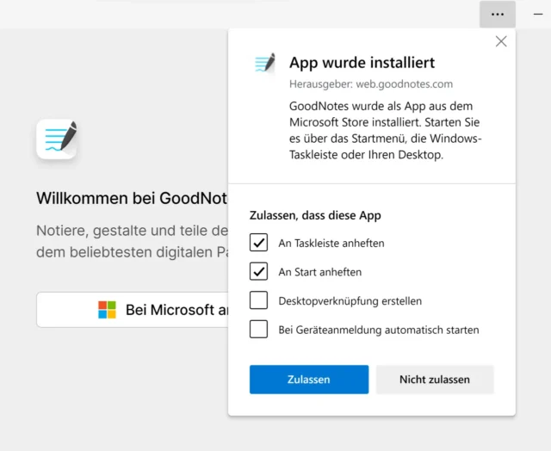Open the three-dot settings menu

498,14
